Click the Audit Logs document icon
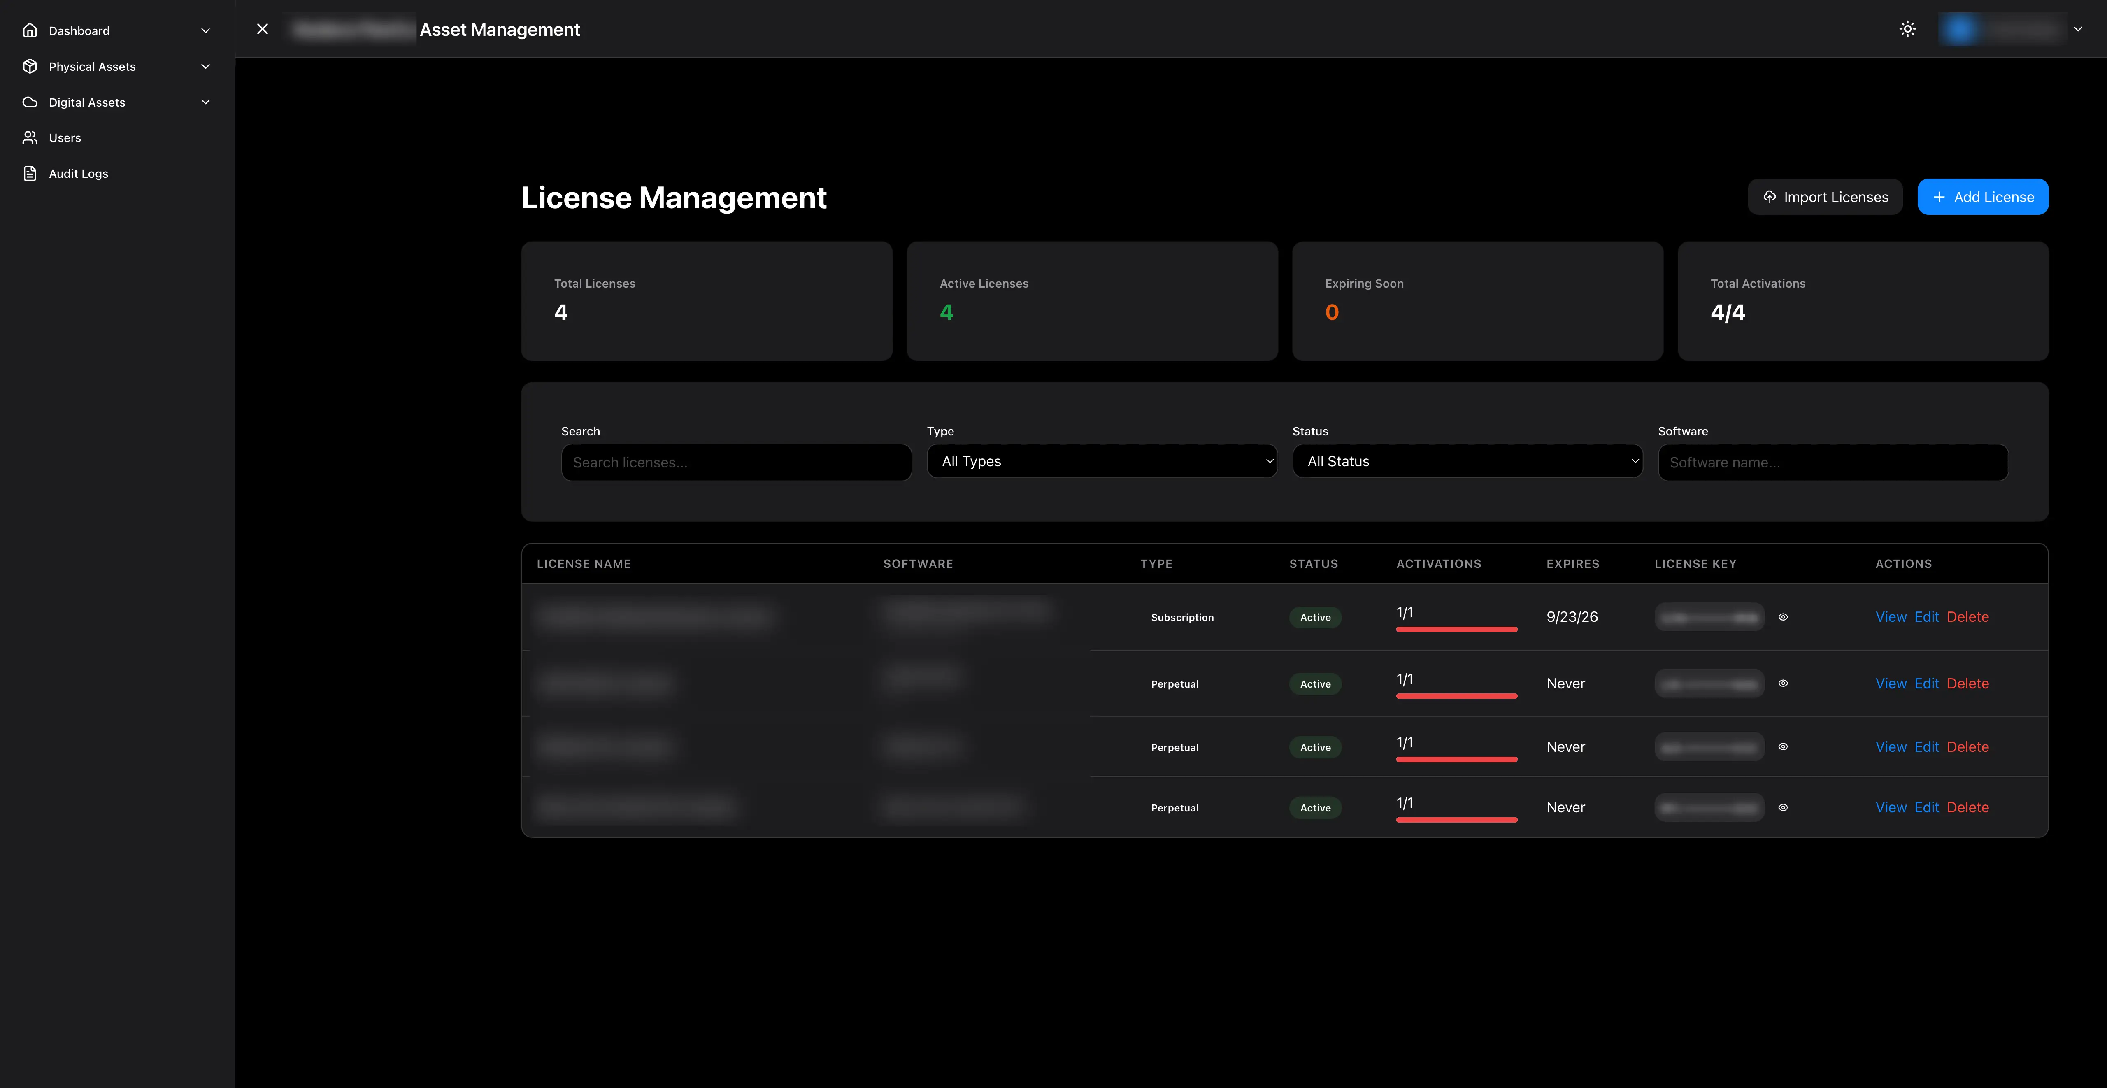The width and height of the screenshot is (2107, 1088). pyautogui.click(x=30, y=173)
